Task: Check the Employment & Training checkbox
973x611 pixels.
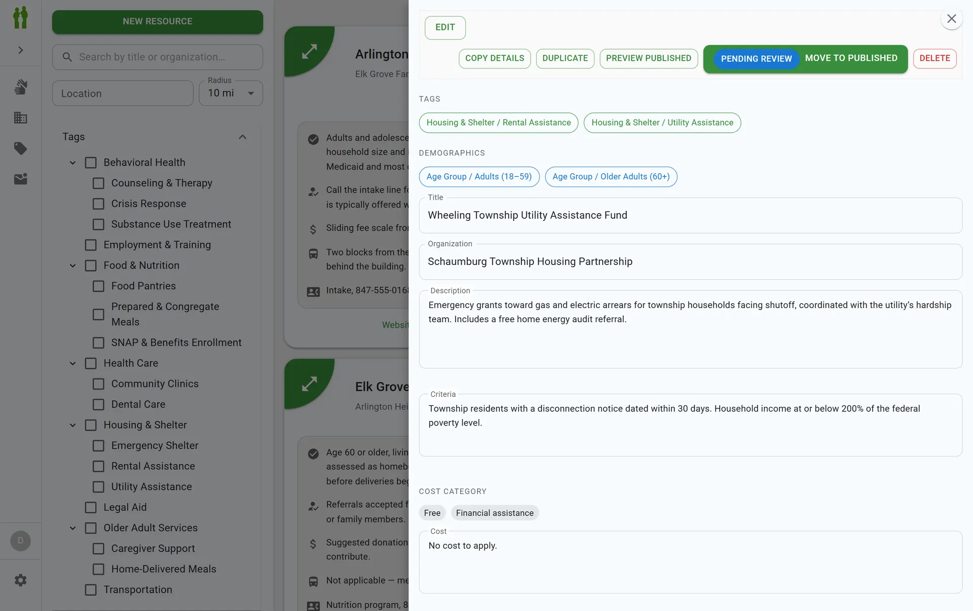Action: pos(91,245)
